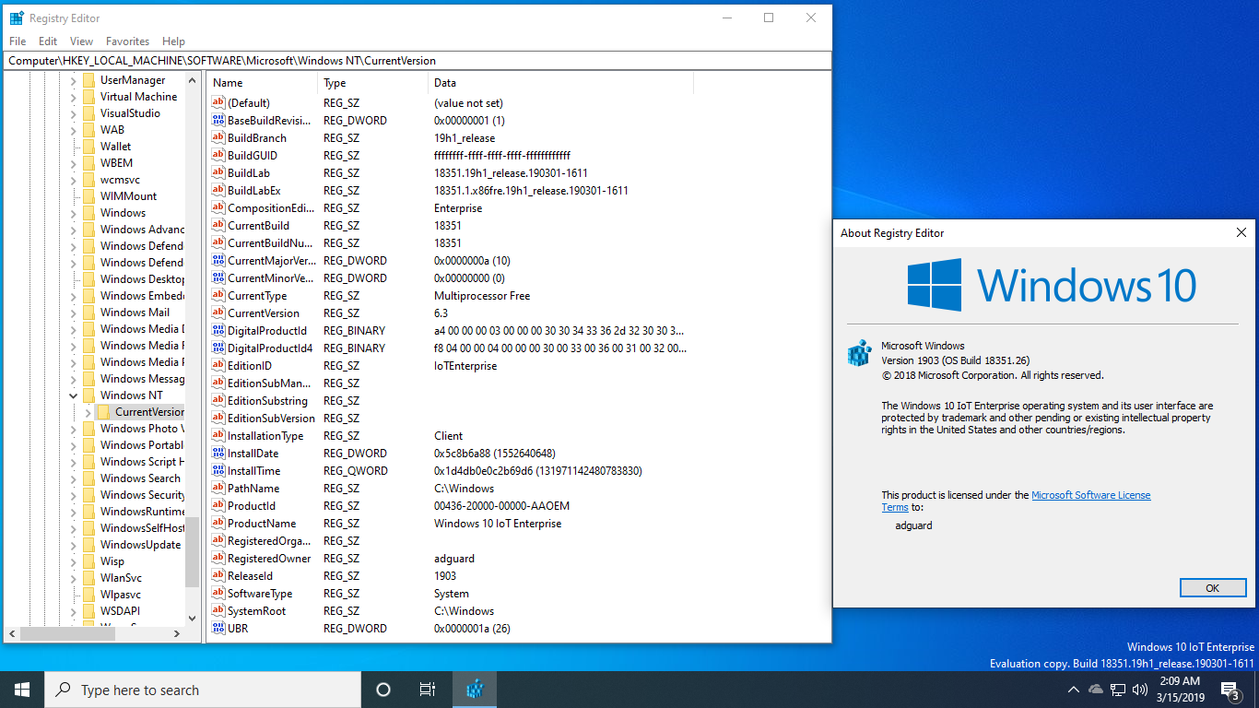Click the DWORD icon beside BaseBuildRevision

(218, 121)
